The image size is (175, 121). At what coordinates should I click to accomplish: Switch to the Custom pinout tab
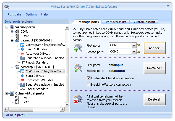pos(144,22)
